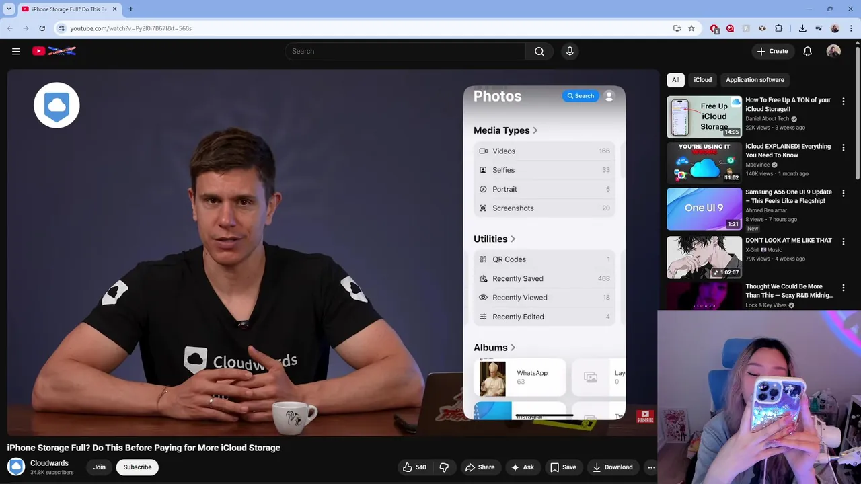Click the Subscribe button
The height and width of the screenshot is (484, 861).
137,467
